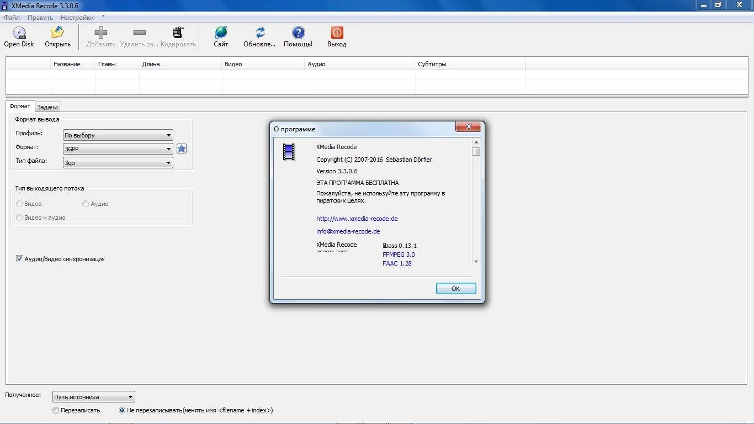Select the Видео и аудио radio button

pos(19,218)
